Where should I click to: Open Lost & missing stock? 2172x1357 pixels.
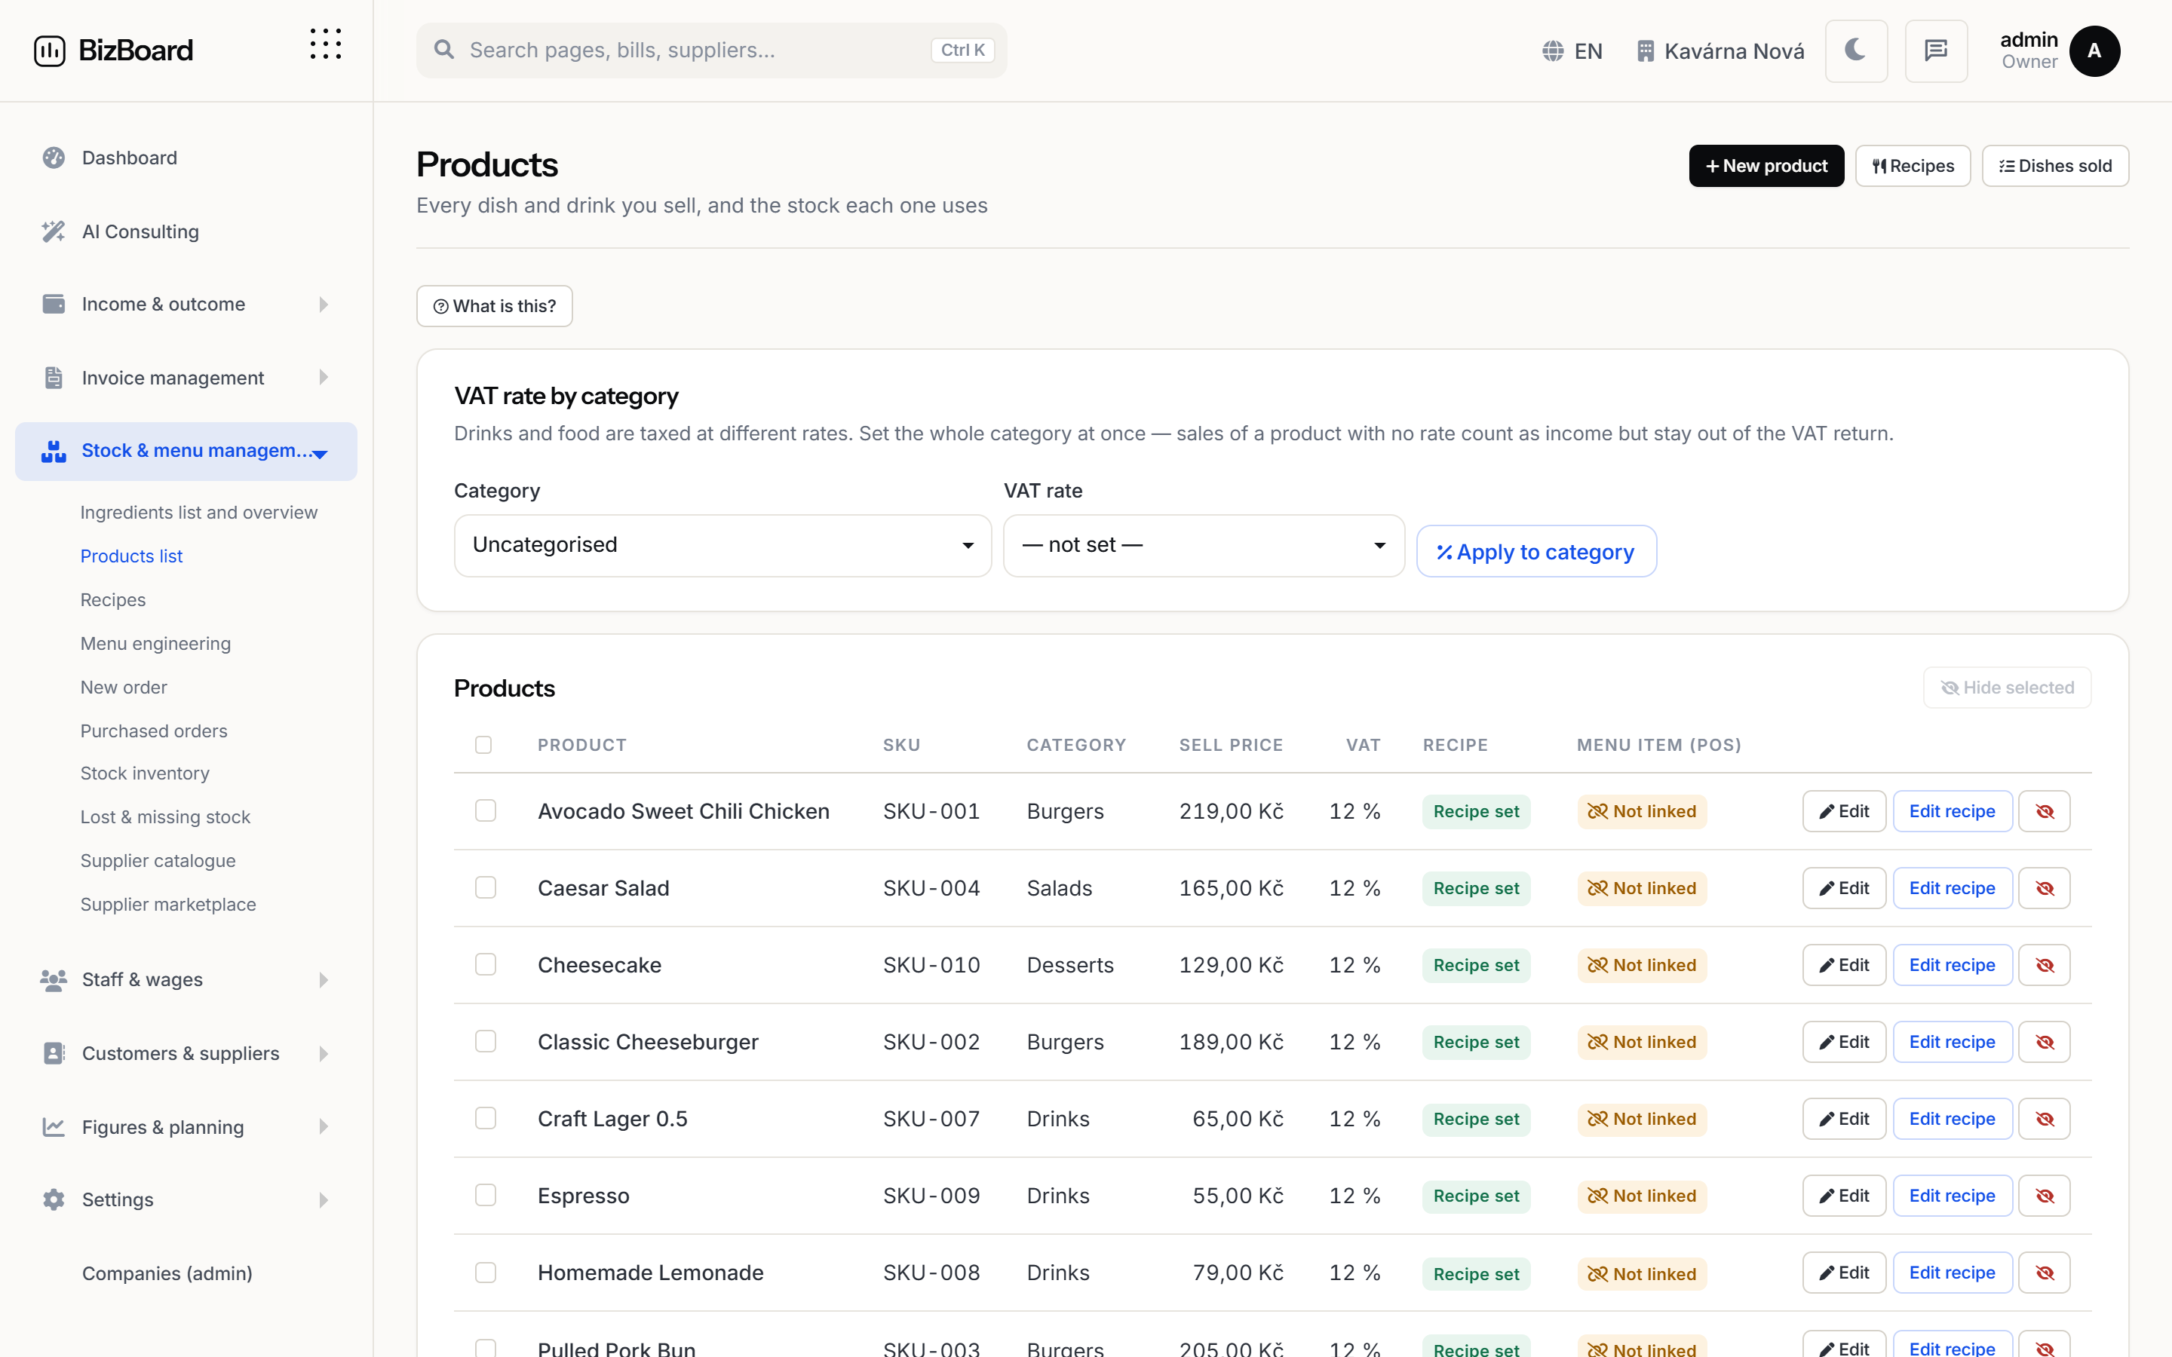(x=165, y=818)
